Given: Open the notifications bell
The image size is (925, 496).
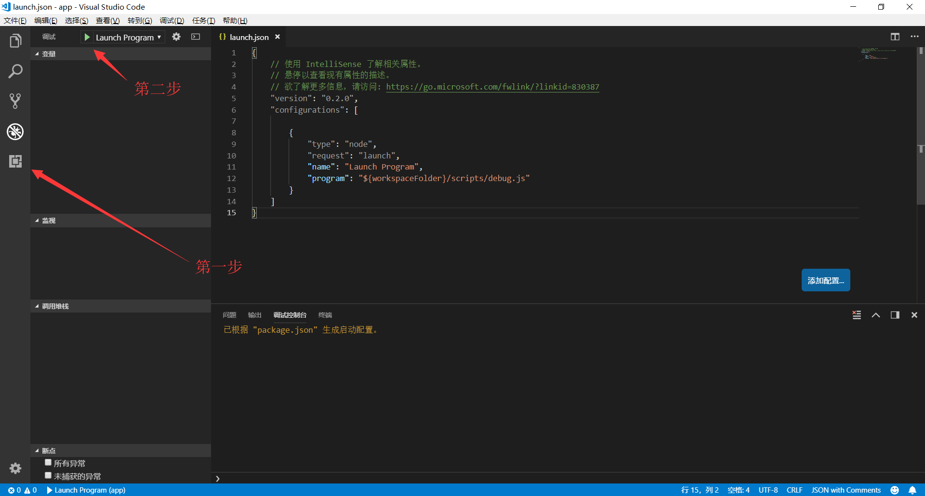Looking at the screenshot, I should [x=912, y=490].
